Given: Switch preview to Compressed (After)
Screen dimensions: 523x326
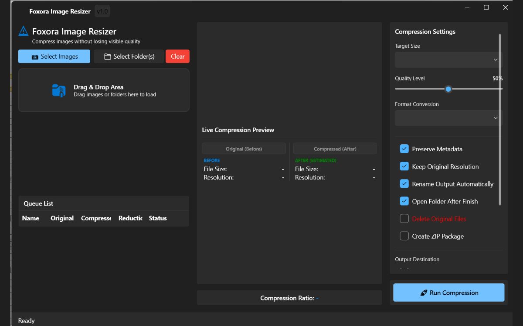Looking at the screenshot, I should coord(335,149).
